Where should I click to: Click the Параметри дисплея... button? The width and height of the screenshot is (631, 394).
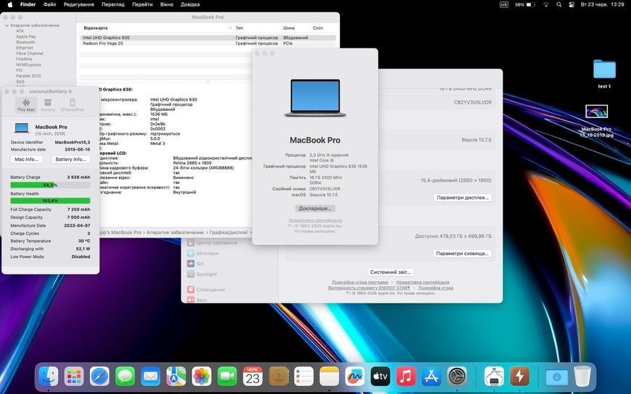[463, 198]
